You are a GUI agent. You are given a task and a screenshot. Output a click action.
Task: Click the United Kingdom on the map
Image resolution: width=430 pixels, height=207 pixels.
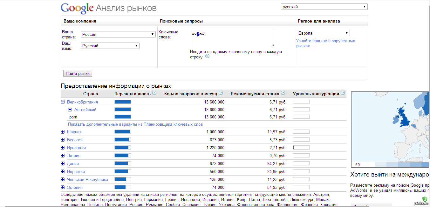click(x=405, y=117)
